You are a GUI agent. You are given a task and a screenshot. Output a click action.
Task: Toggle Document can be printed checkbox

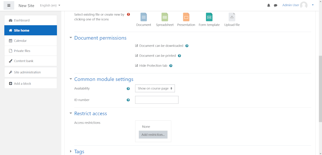(137, 56)
